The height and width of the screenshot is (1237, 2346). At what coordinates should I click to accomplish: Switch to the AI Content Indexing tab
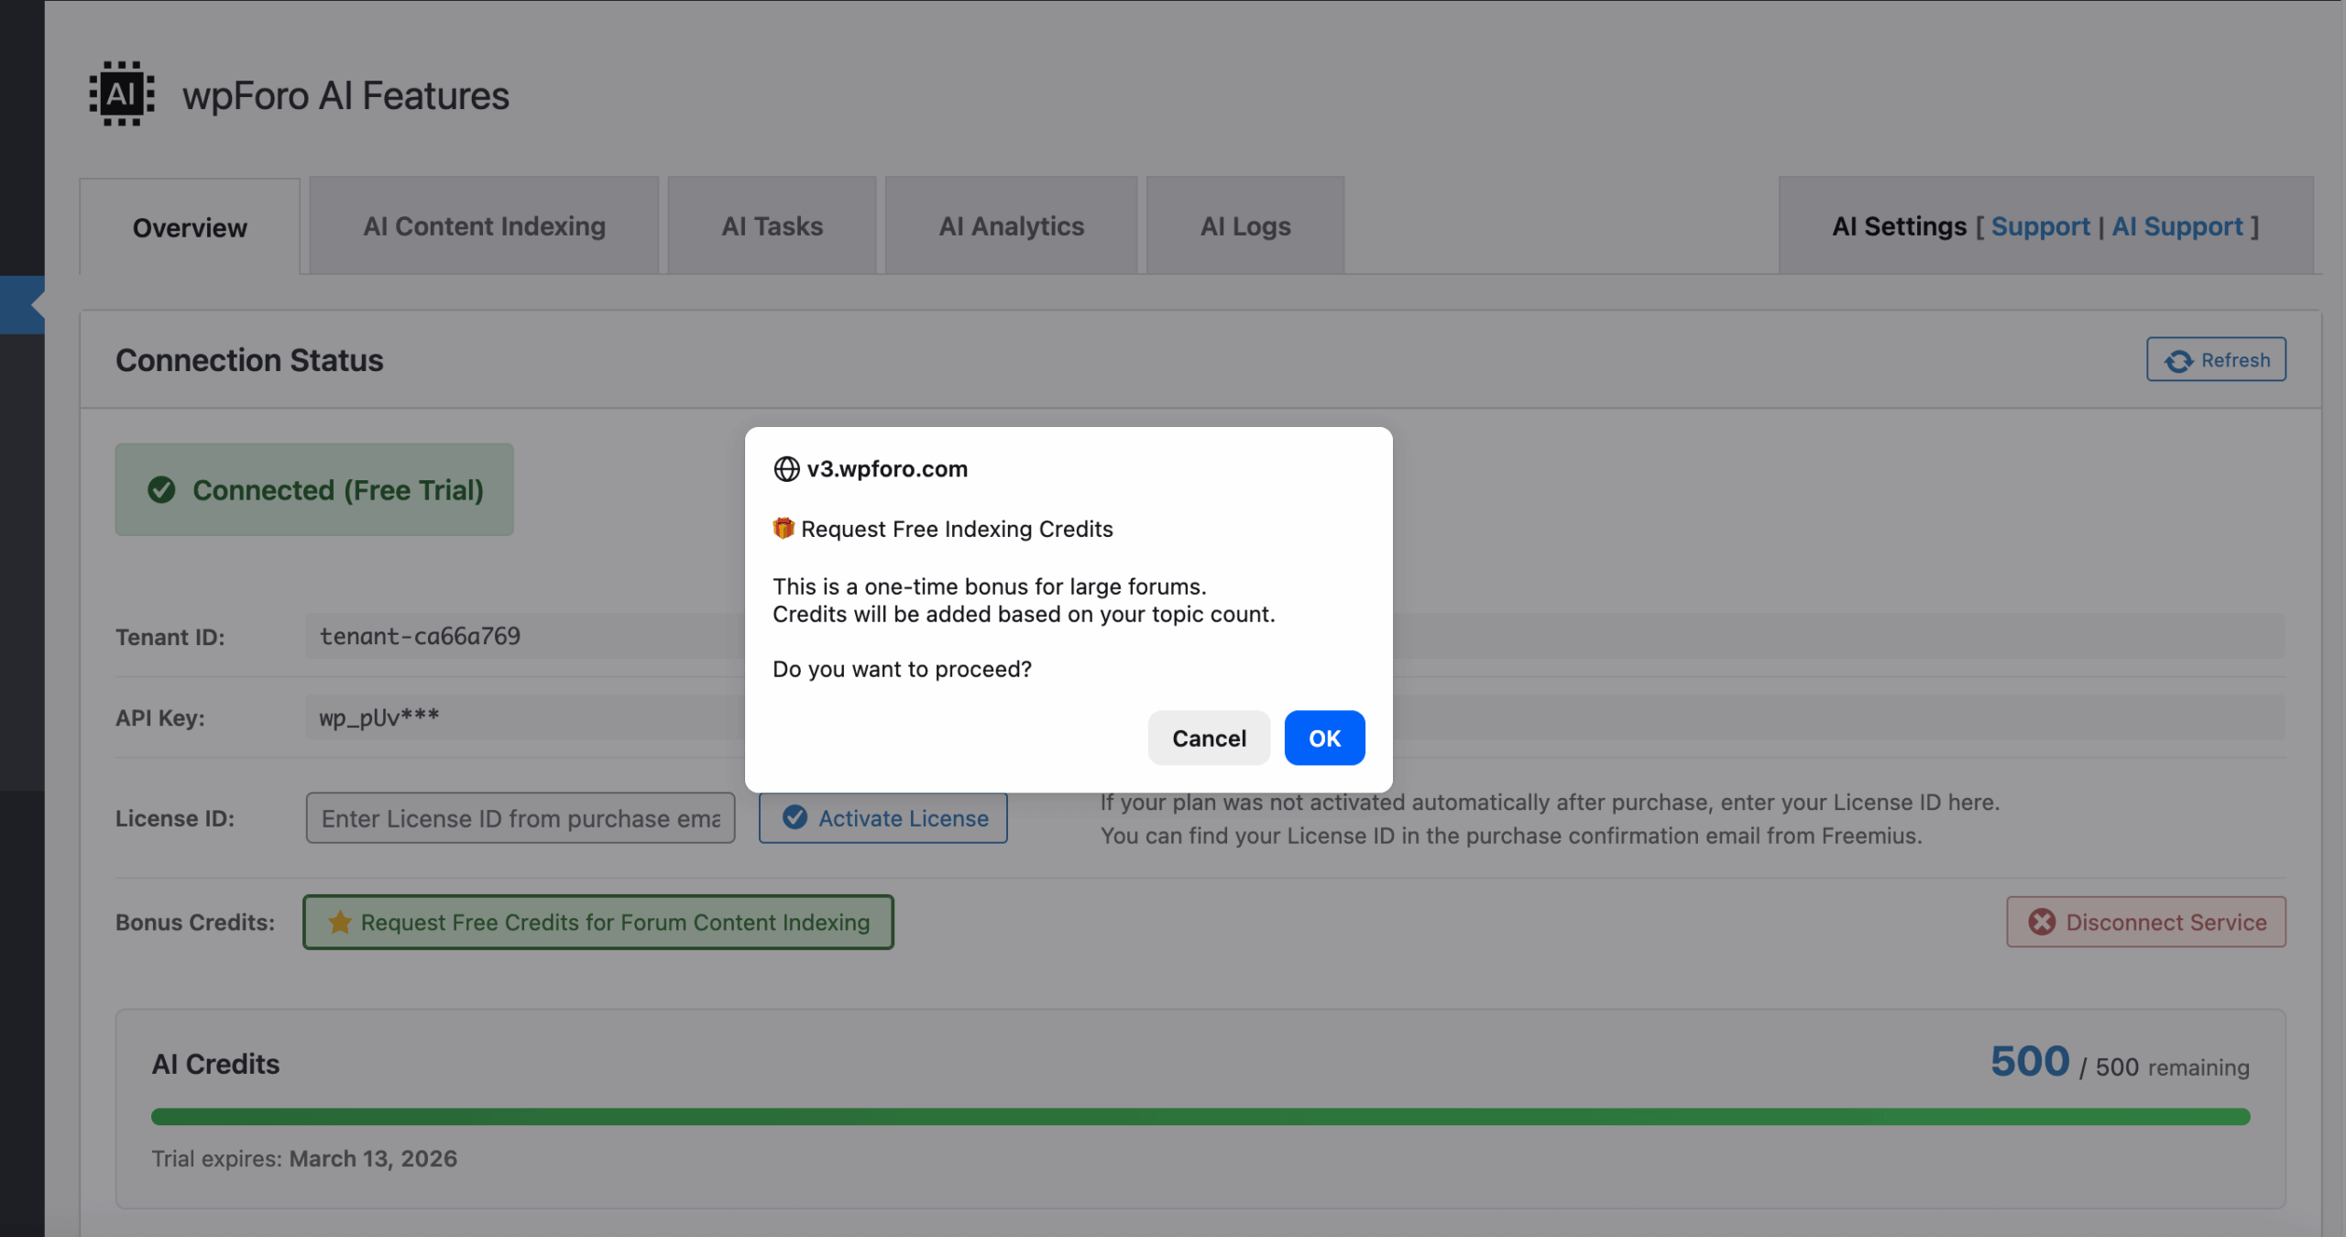pyautogui.click(x=484, y=226)
